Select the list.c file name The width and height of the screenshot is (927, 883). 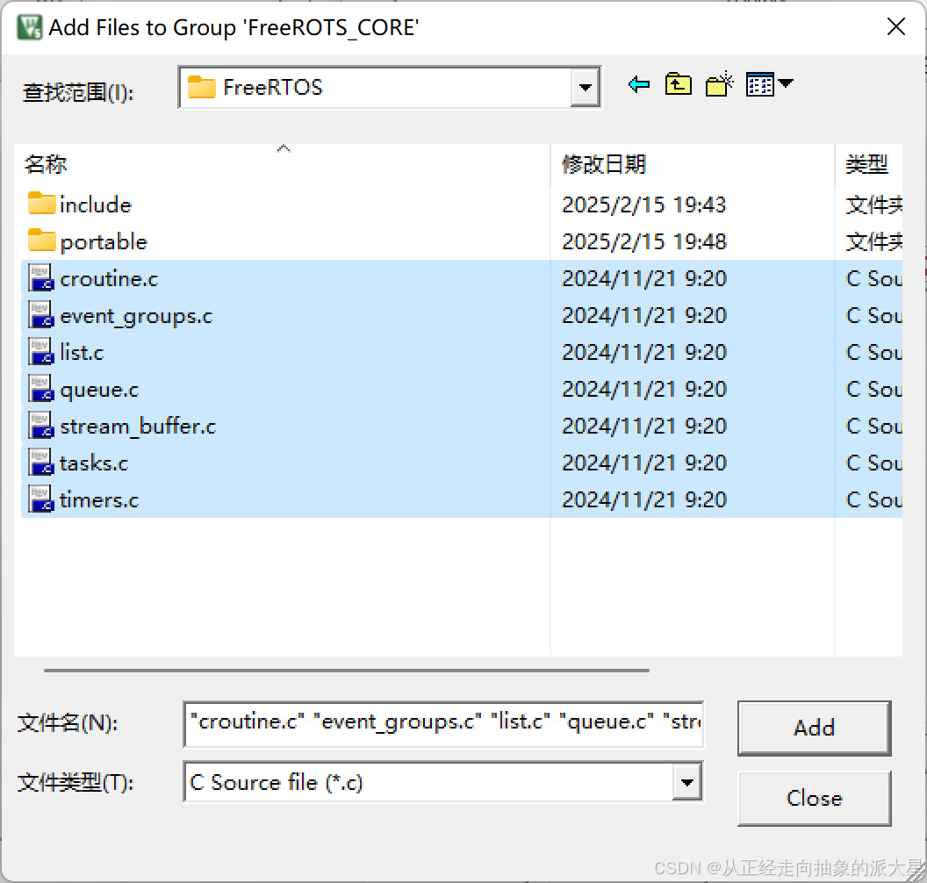click(x=83, y=352)
